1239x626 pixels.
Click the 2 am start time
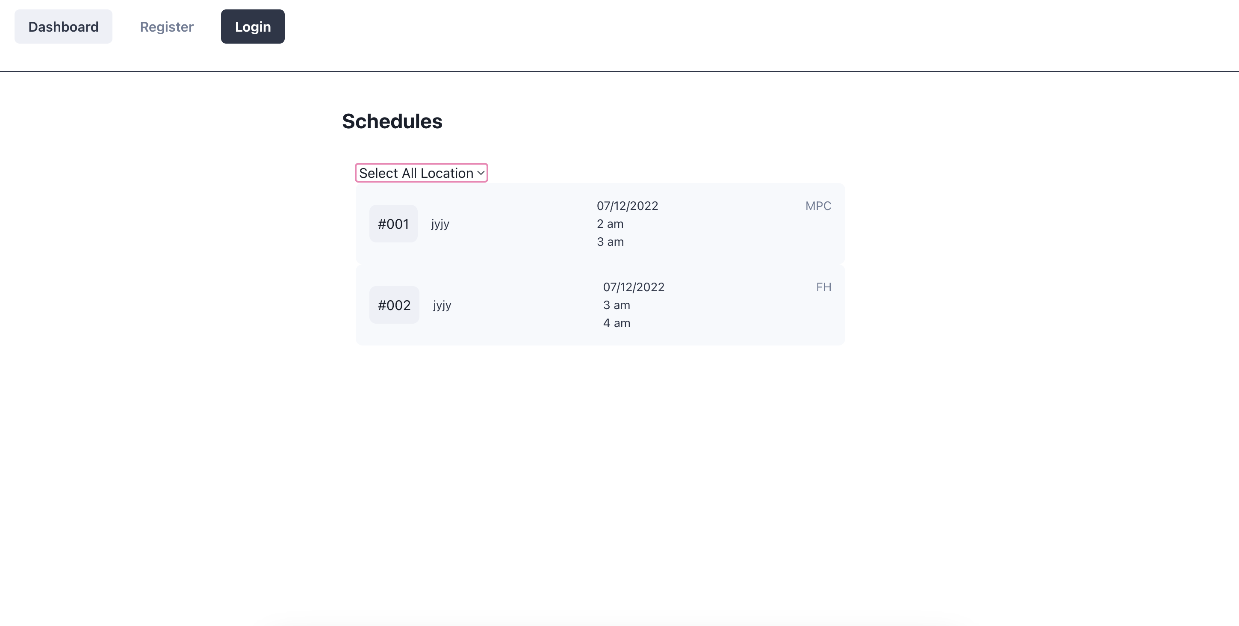coord(609,224)
